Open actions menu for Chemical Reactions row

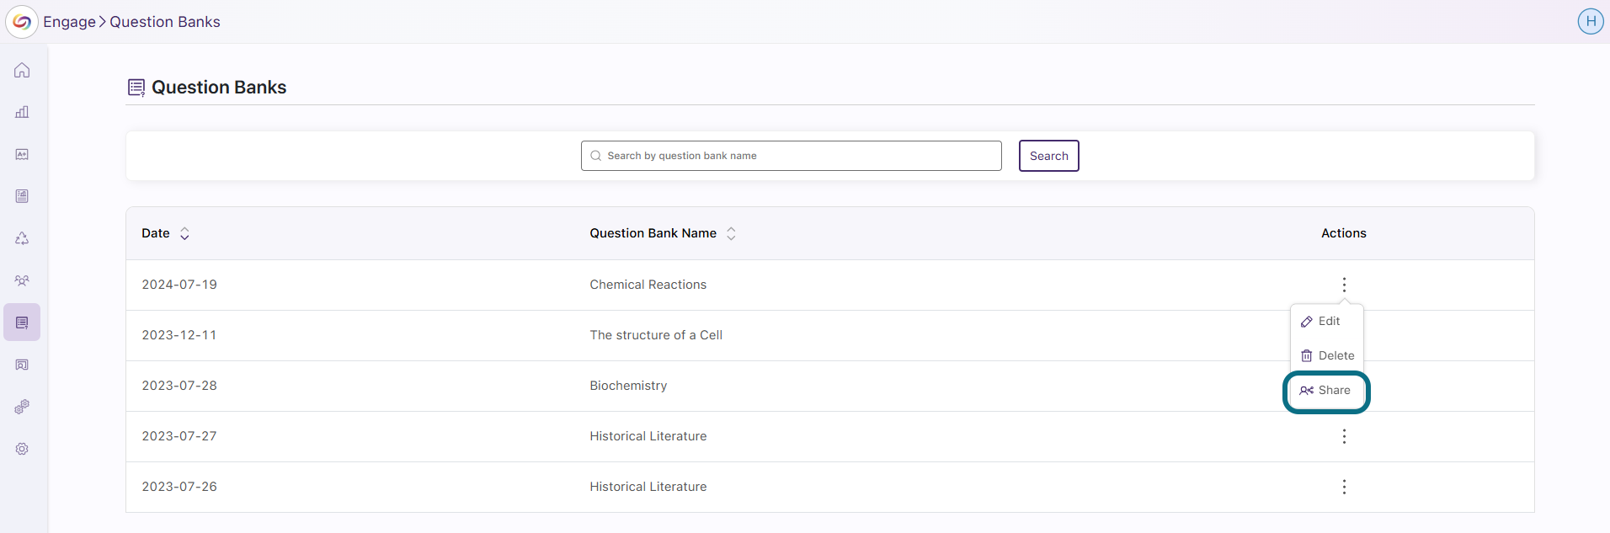coord(1344,285)
